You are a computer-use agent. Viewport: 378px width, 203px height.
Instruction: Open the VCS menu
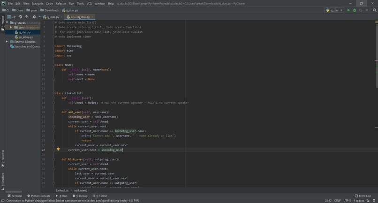[x=89, y=4]
